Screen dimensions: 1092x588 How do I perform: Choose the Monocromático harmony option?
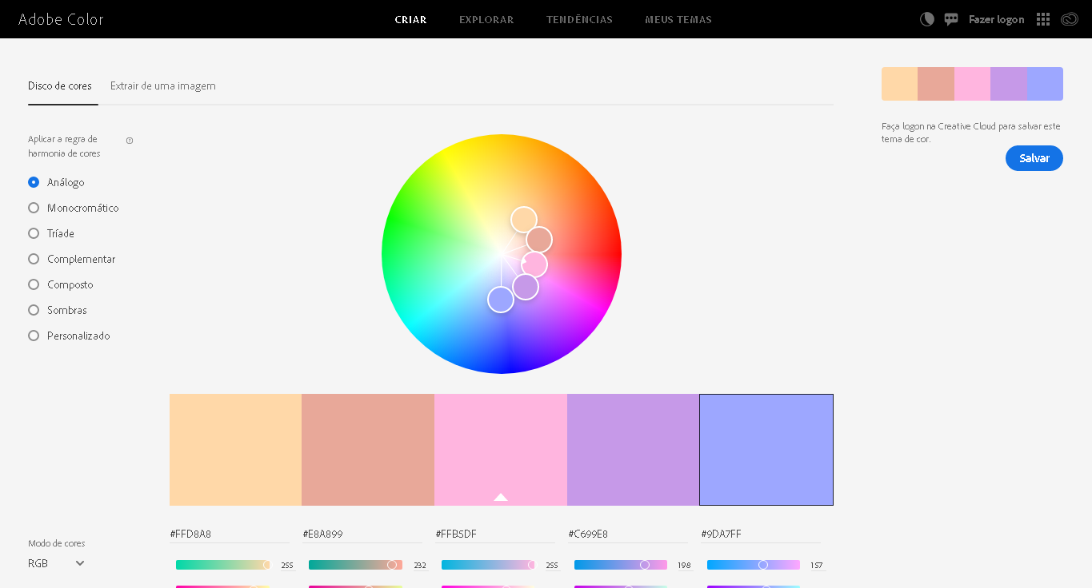point(33,208)
